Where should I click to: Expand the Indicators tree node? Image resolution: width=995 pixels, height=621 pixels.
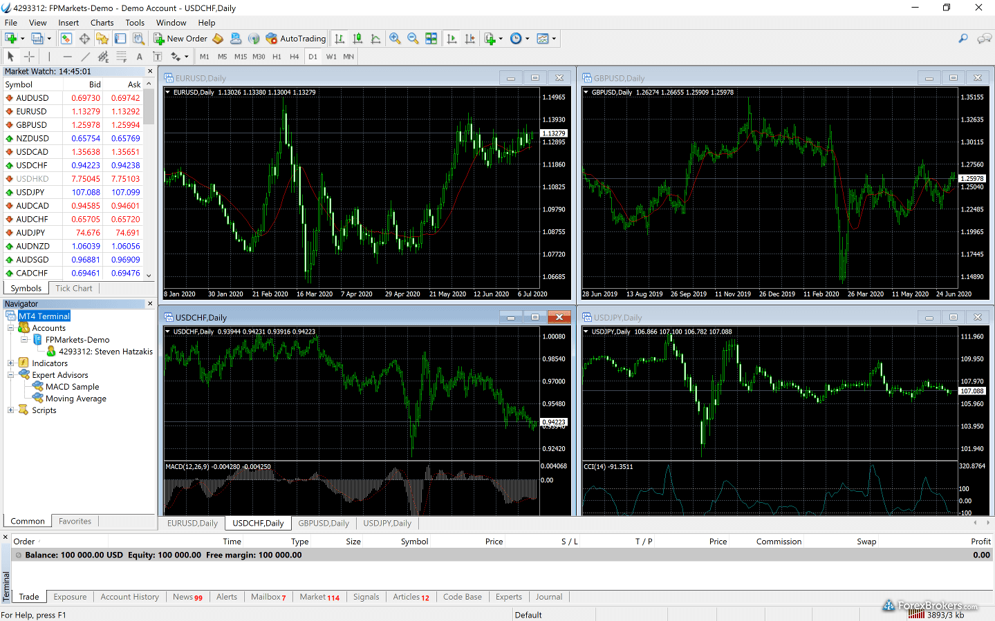10,363
